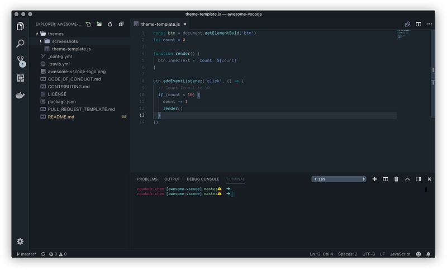This screenshot has width=447, height=270.
Task: Open the Extensions view
Action: (x=20, y=78)
